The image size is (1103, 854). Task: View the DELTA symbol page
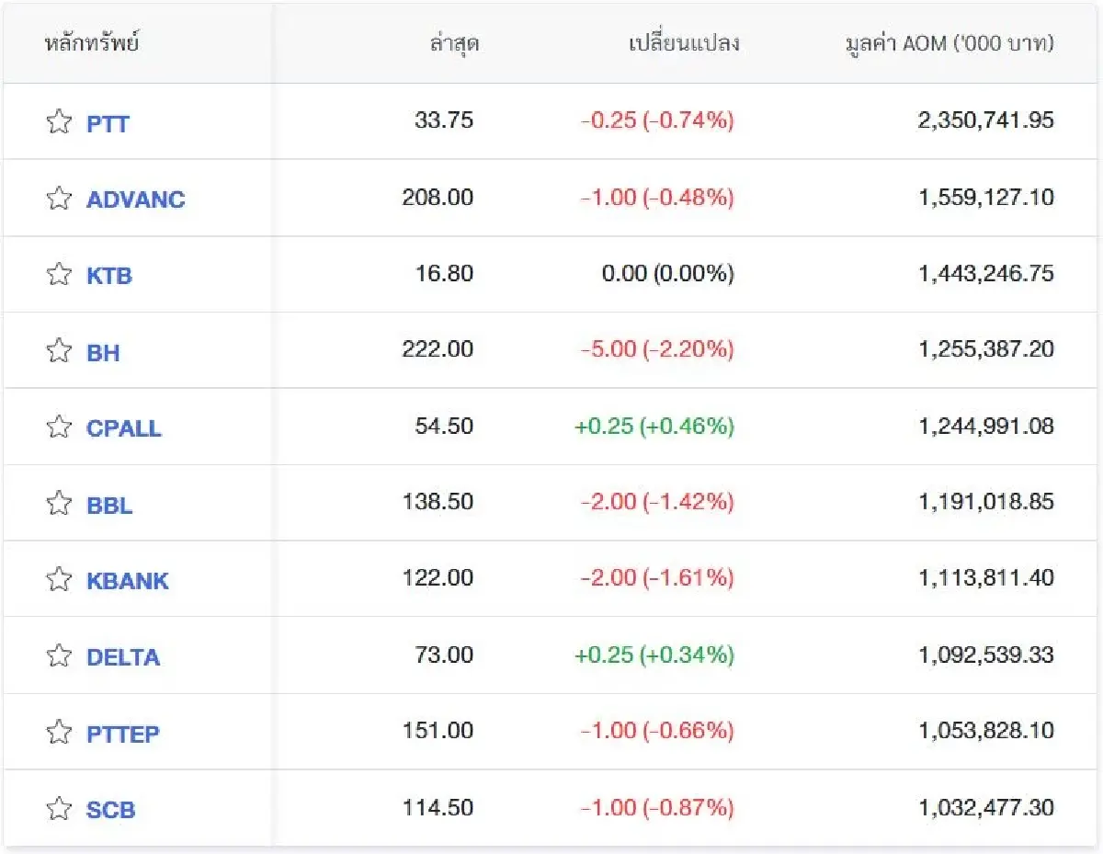click(123, 657)
